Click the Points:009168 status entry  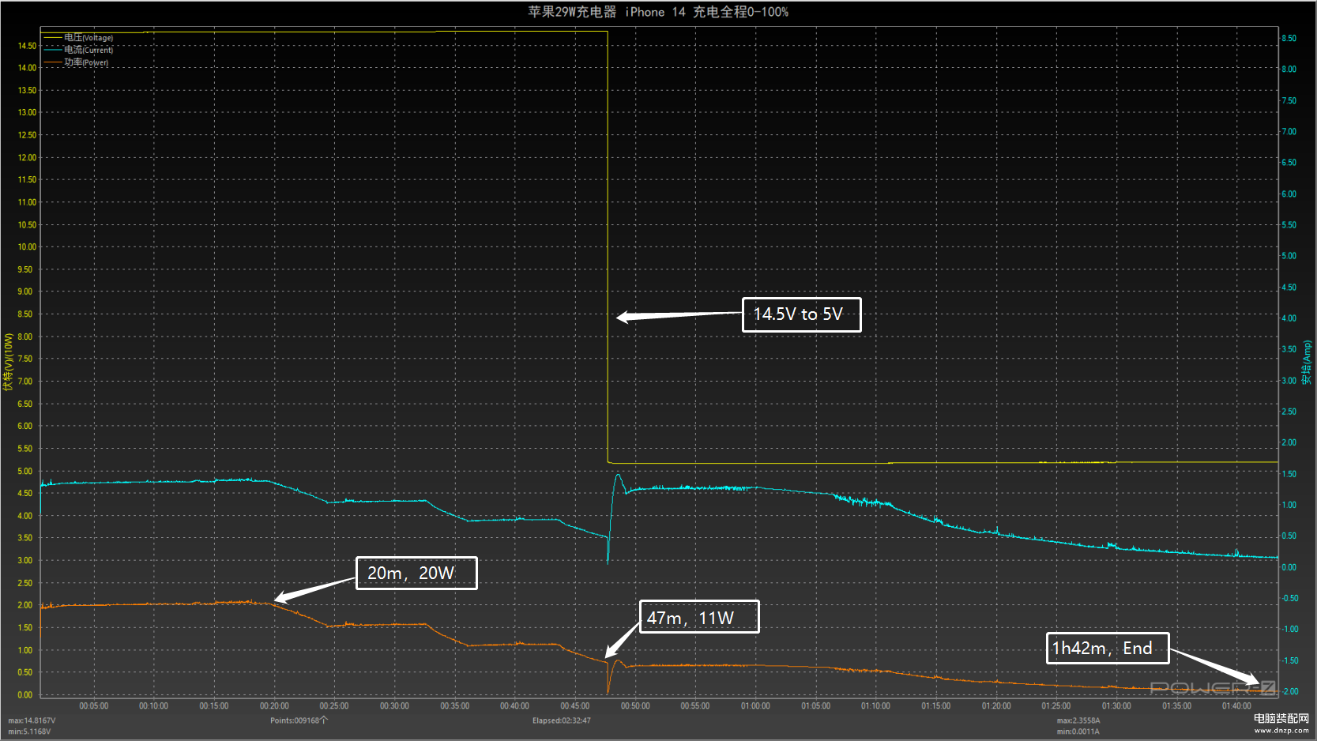pos(299,720)
